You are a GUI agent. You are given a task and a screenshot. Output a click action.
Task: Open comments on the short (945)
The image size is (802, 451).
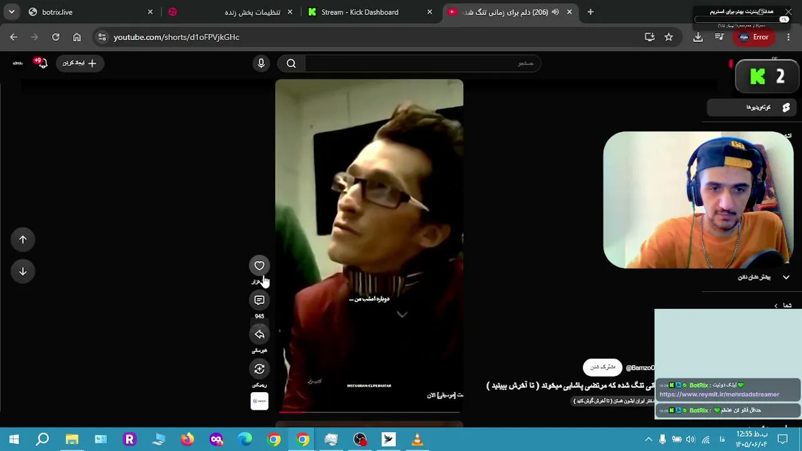259,300
